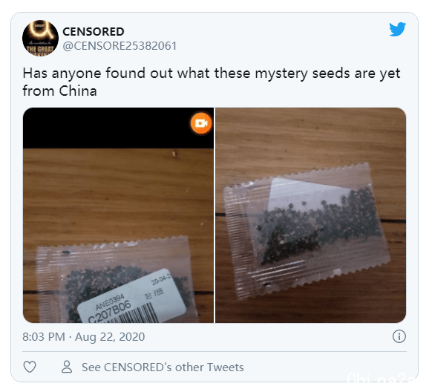429x389 pixels.
Task: Open the @CENSORE25382061 handle link
Action: (x=119, y=46)
